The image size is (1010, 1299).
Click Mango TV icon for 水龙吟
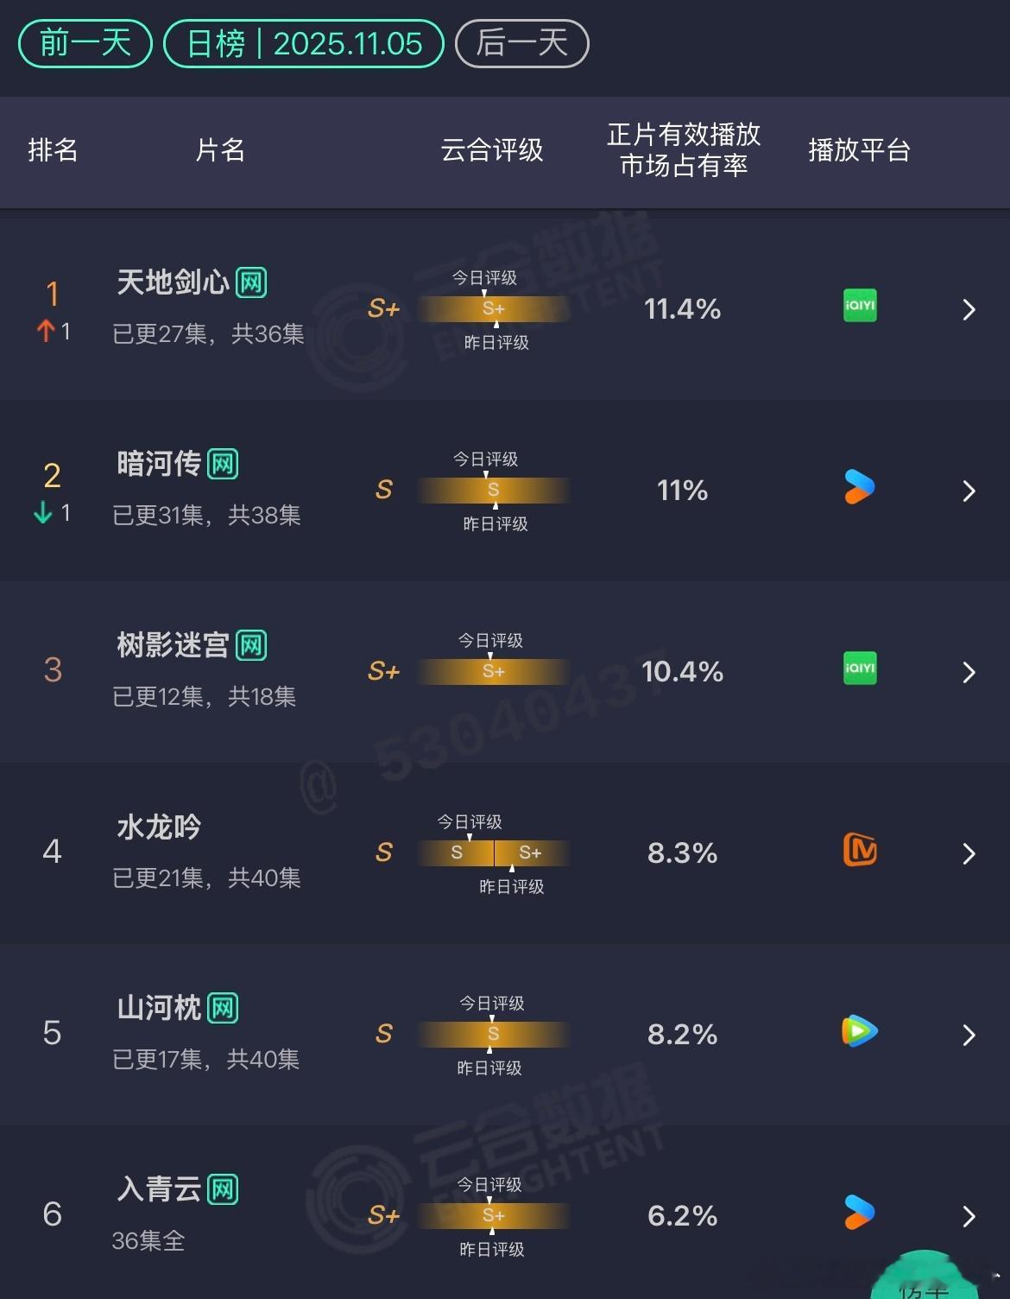pos(860,850)
